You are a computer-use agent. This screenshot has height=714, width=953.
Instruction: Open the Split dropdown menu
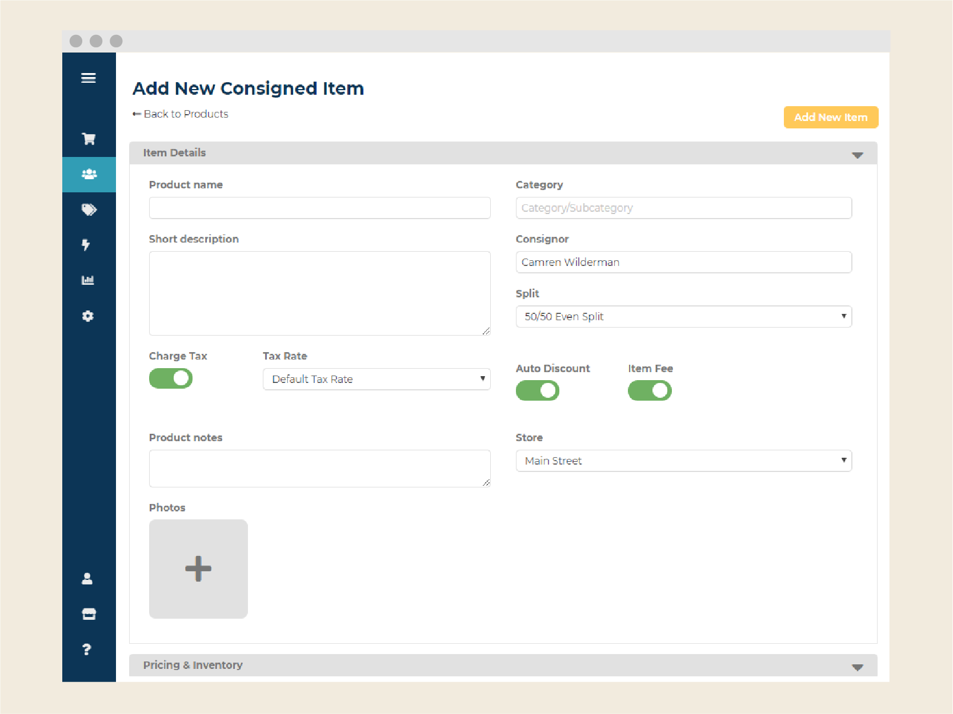pyautogui.click(x=683, y=317)
